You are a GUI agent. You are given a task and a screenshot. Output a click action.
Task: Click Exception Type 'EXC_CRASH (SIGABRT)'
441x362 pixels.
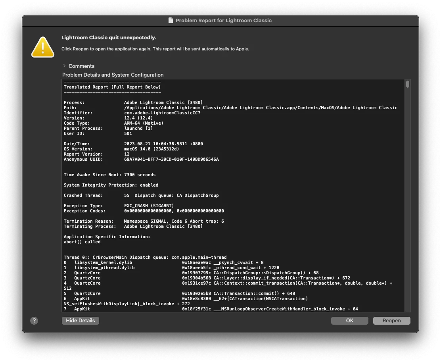click(x=149, y=206)
